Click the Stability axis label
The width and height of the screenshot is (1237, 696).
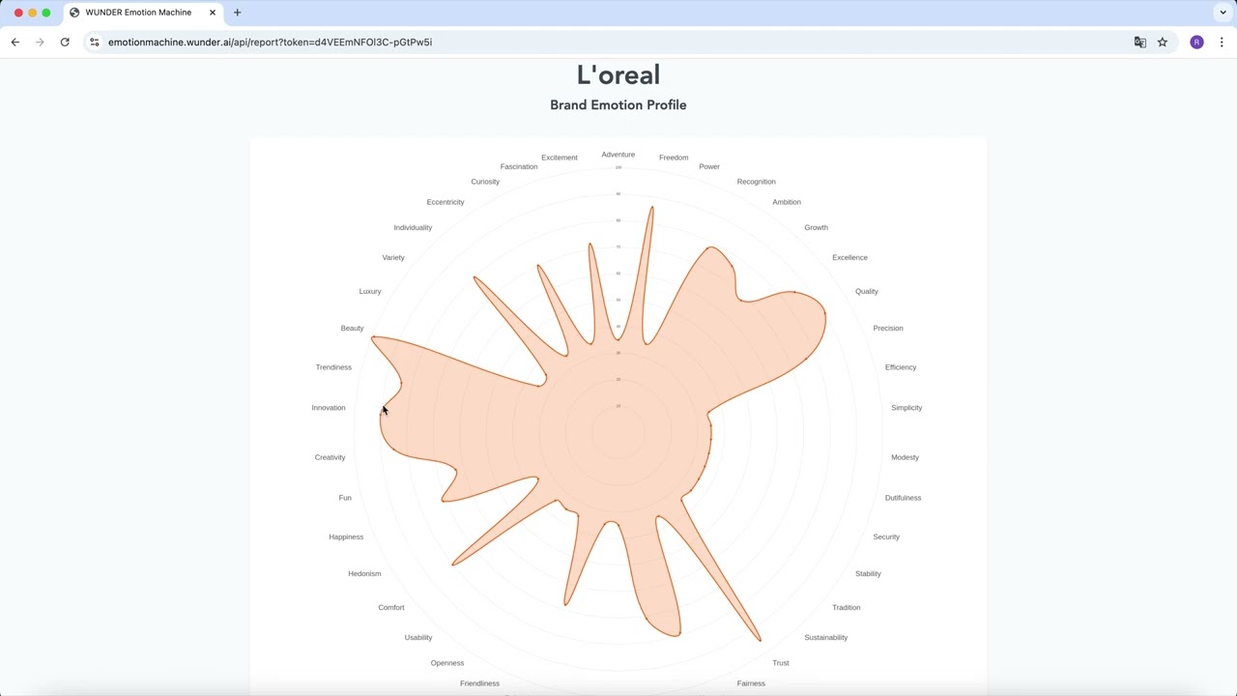868,574
